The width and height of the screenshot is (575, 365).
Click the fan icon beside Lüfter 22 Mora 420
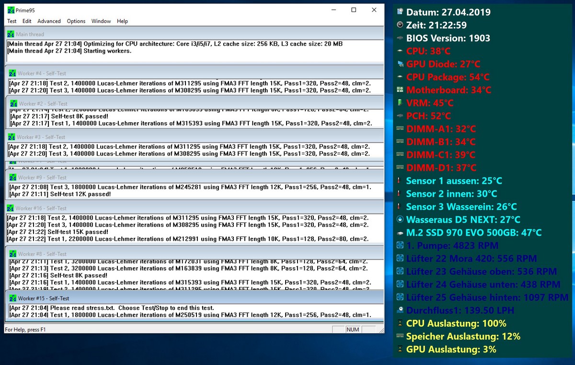pyautogui.click(x=400, y=258)
